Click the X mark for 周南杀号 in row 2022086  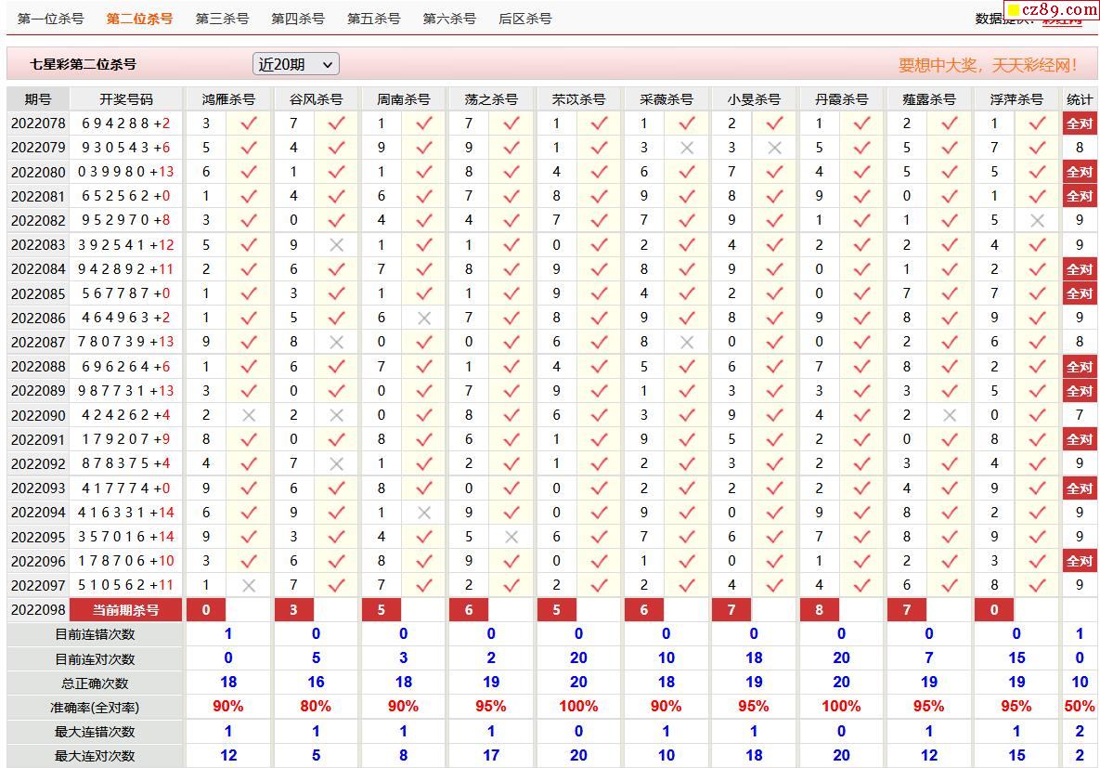pos(423,318)
